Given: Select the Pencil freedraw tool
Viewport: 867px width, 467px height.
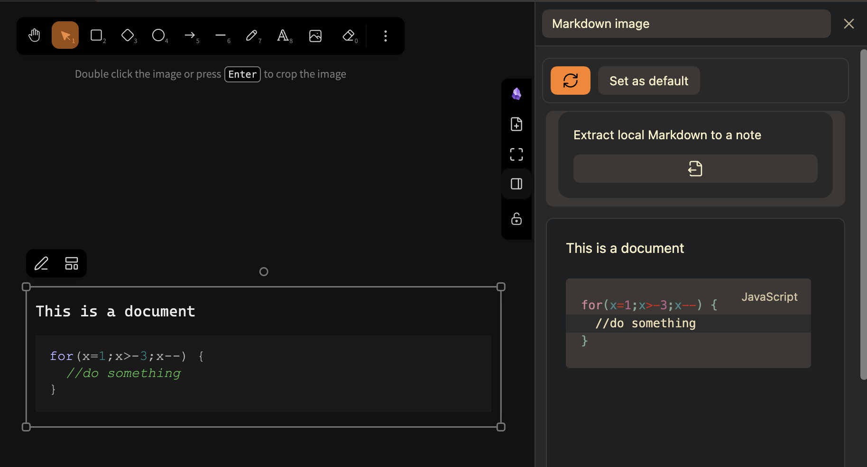Looking at the screenshot, I should pos(252,36).
